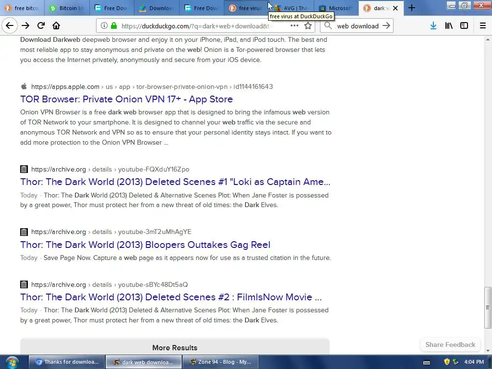Click the search bar magnifier icon
Viewport: 492px width, 369px height.
coord(328,26)
